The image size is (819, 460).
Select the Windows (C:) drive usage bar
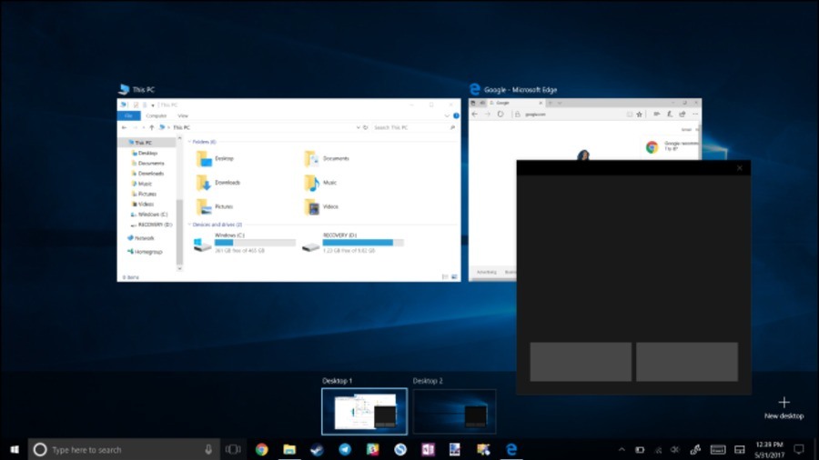[x=255, y=243]
